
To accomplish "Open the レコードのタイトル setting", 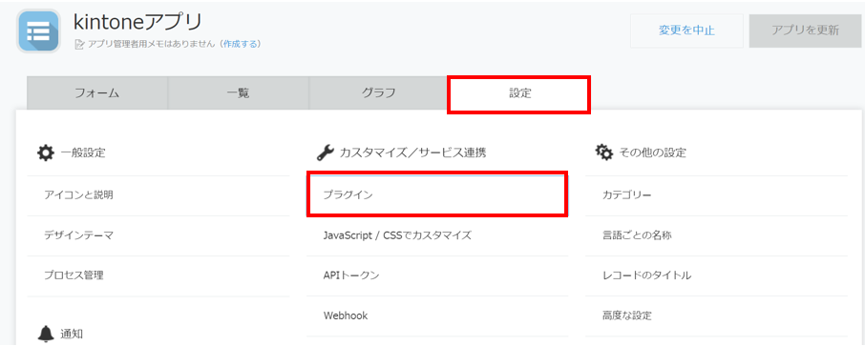I will pyautogui.click(x=716, y=275).
